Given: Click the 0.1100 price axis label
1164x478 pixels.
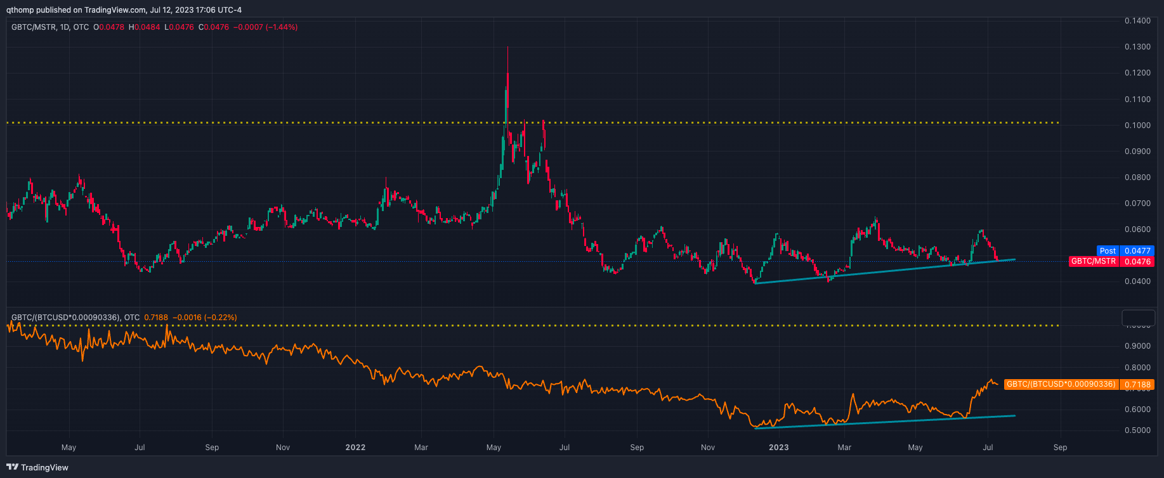Looking at the screenshot, I should tap(1137, 100).
